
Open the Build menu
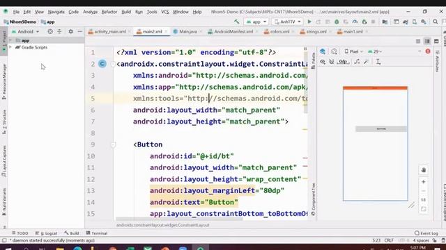pos(126,12)
